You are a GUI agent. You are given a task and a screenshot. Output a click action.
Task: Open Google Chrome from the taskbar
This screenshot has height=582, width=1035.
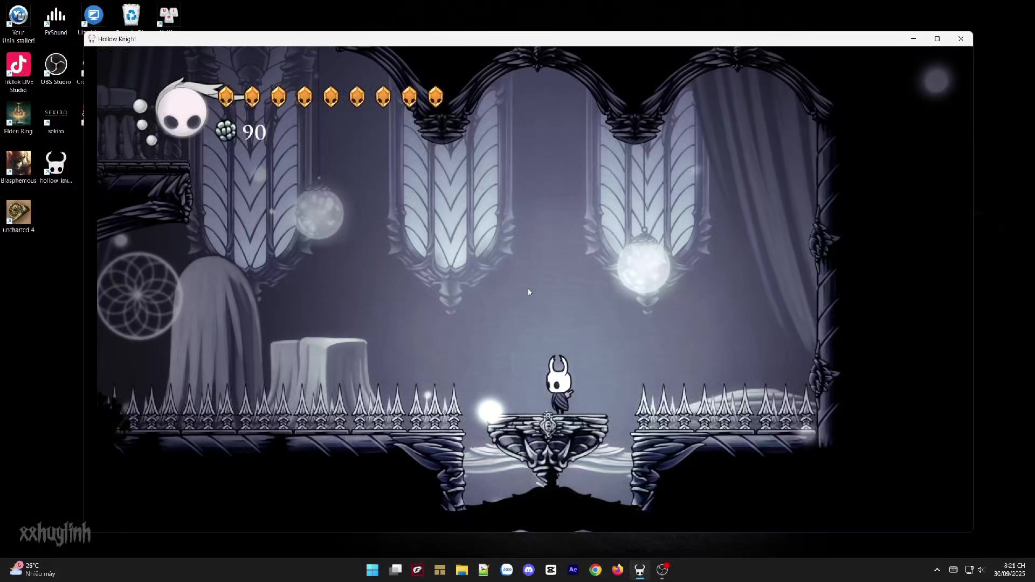click(x=595, y=570)
